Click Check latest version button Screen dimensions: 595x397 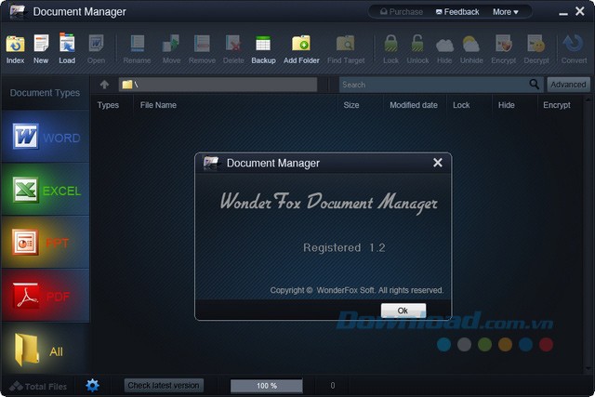click(x=164, y=385)
